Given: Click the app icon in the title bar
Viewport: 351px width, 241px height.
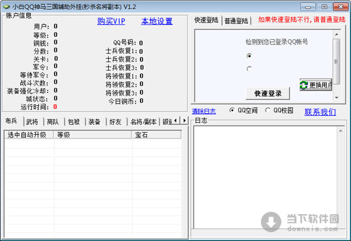Looking at the screenshot, I should tap(6, 6).
